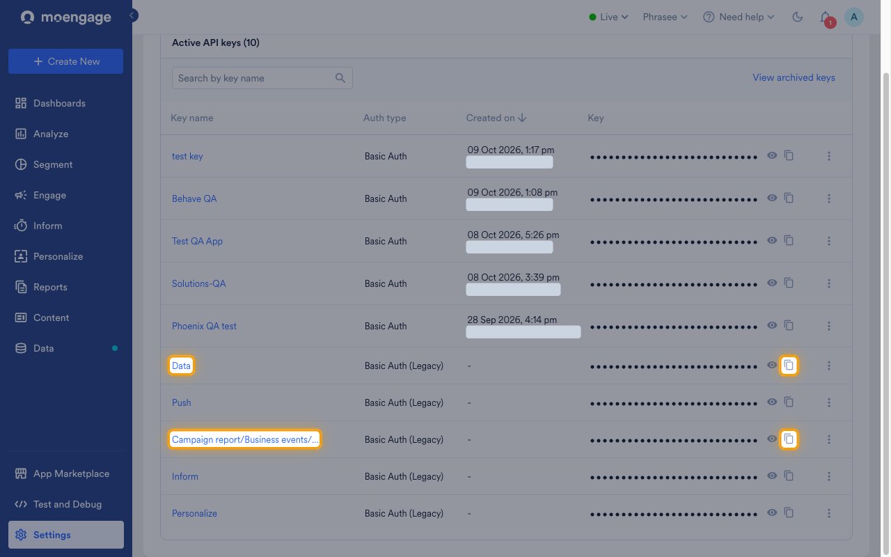The height and width of the screenshot is (557, 891).
Task: Reveal the Behave QA key value
Action: 772,198
